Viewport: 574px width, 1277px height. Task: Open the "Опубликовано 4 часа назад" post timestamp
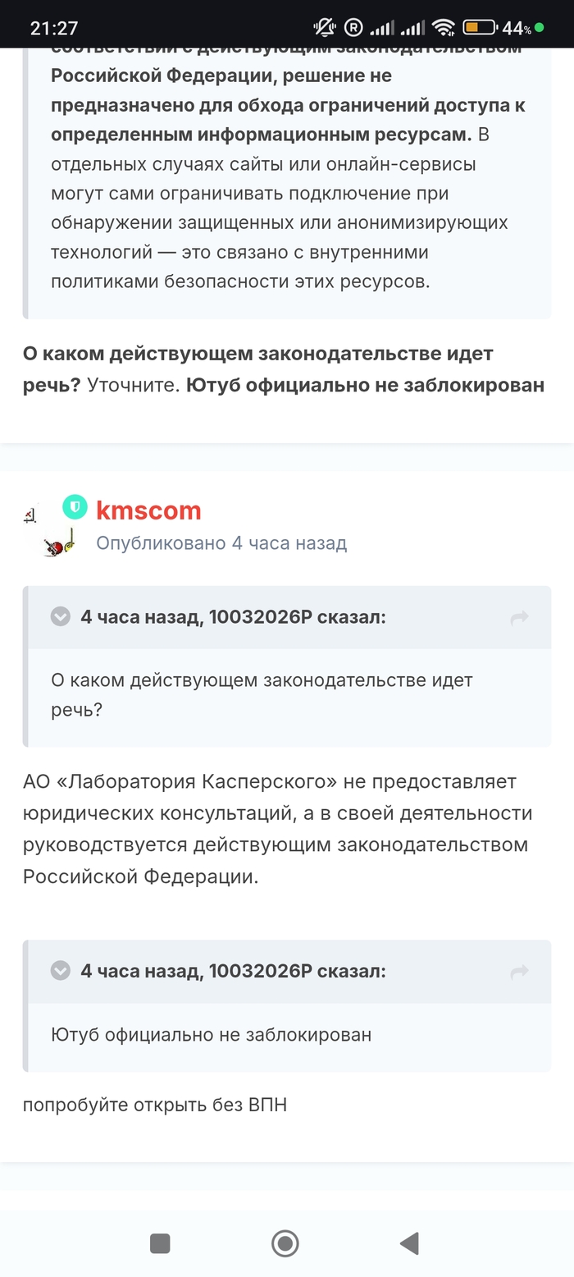pos(221,542)
